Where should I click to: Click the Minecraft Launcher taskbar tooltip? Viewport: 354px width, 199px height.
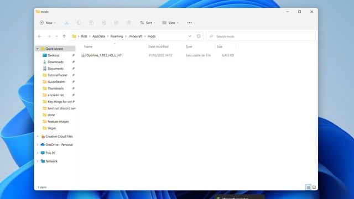240,197
